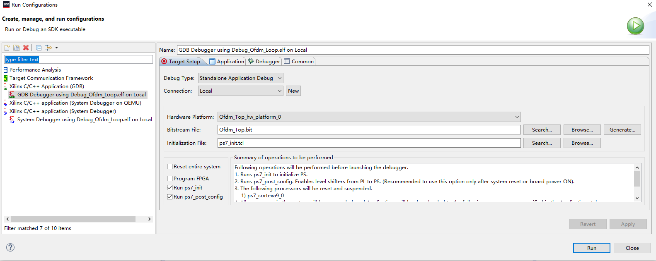Select Xilinx C/C++ Application (GDB) node
The height and width of the screenshot is (261, 656).
(x=47, y=86)
